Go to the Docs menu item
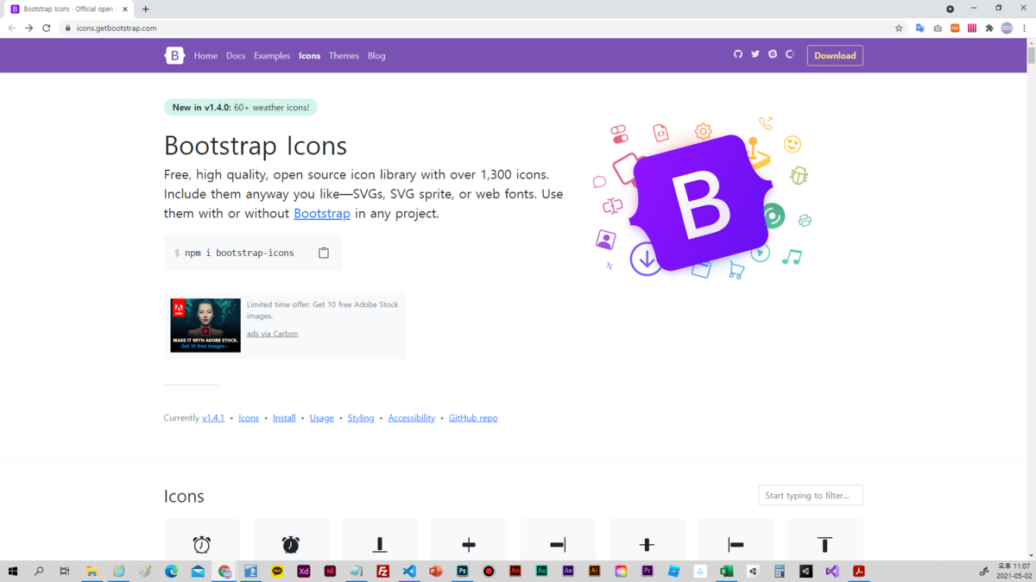Image resolution: width=1036 pixels, height=582 pixels. 235,55
